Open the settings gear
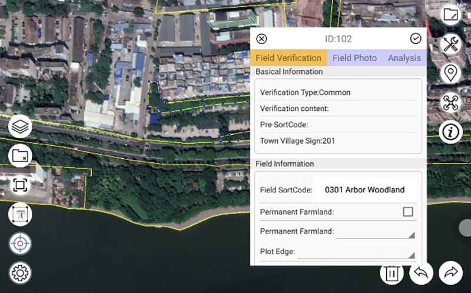This screenshot has width=471, height=293. pyautogui.click(x=20, y=273)
